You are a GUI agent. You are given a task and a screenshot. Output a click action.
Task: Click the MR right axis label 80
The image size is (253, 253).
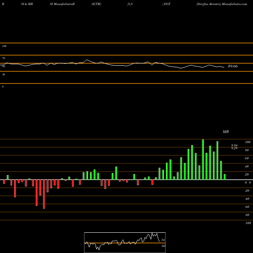[247, 150]
